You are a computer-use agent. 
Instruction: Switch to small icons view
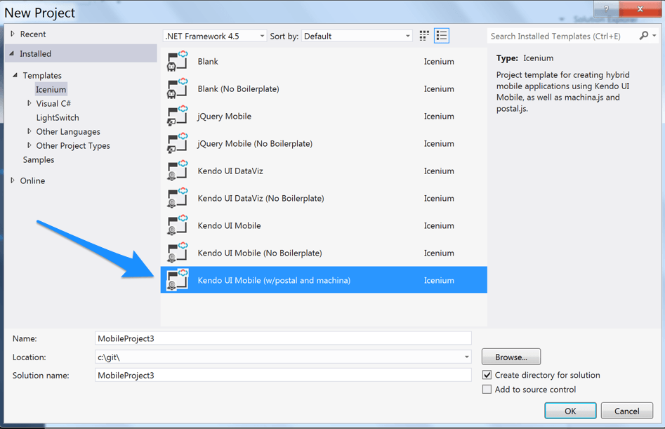tap(424, 36)
